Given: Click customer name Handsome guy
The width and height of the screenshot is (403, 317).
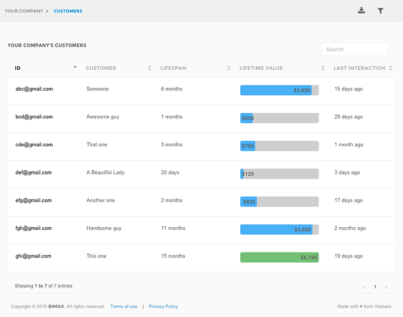Looking at the screenshot, I should (104, 228).
